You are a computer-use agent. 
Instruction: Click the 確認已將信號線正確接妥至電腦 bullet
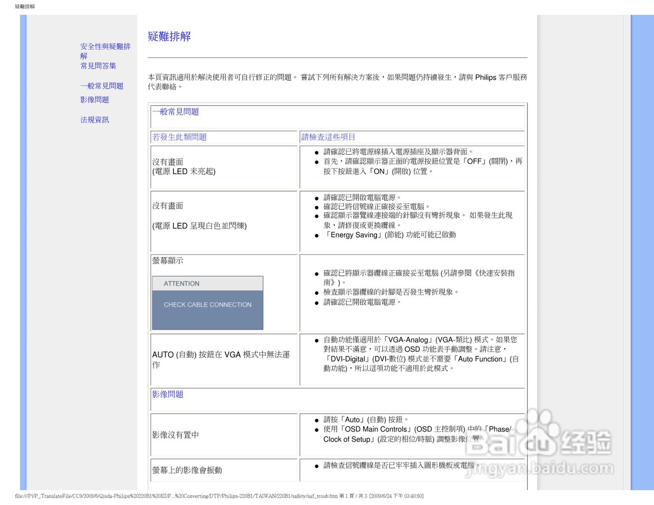click(x=377, y=207)
